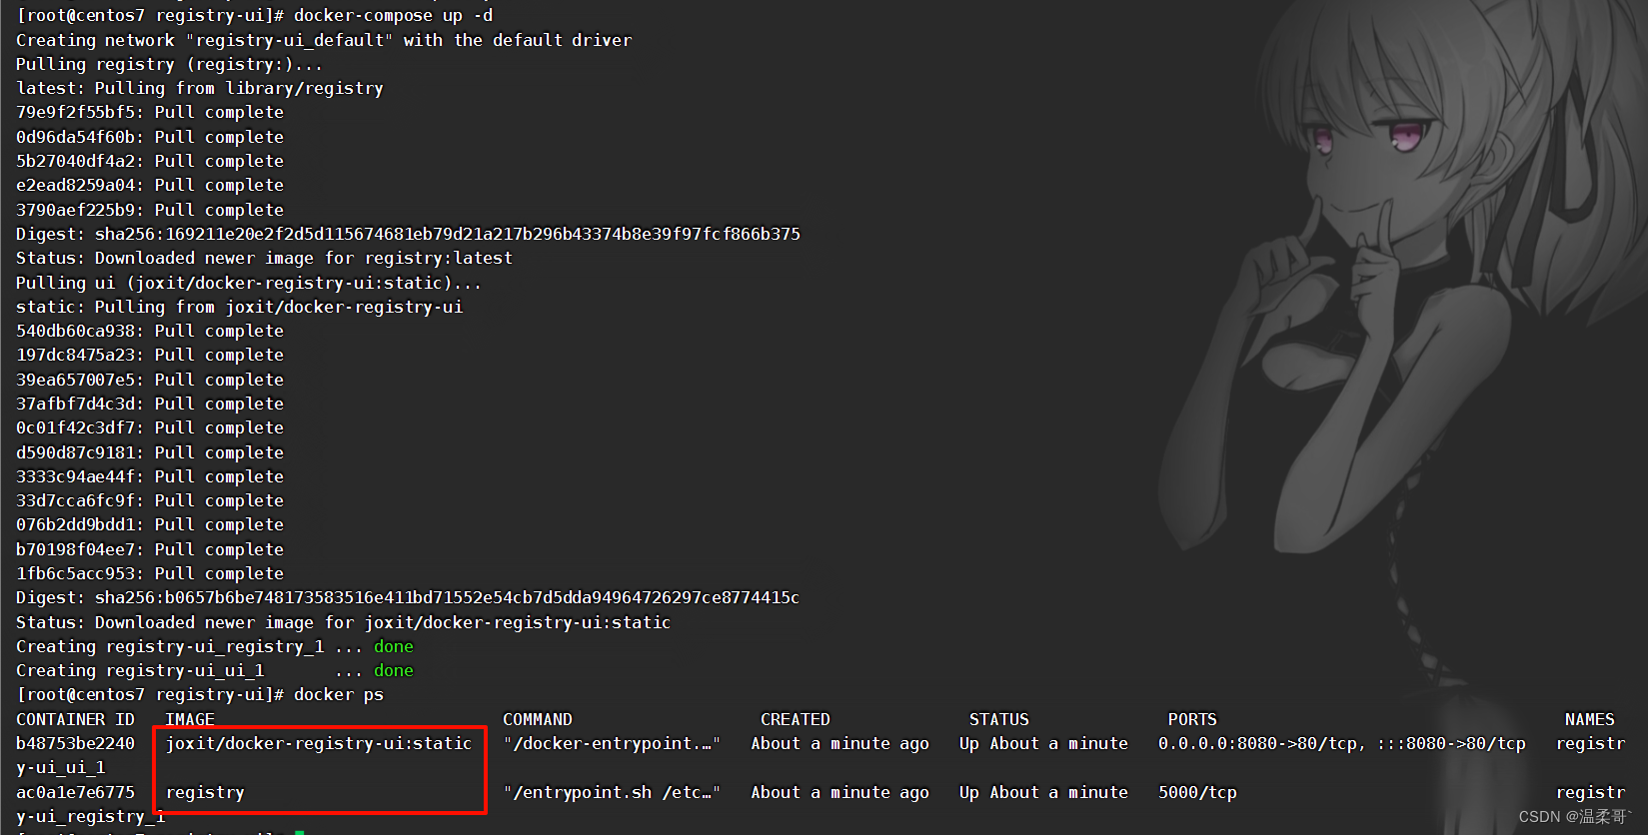
Task: Click the '"/entrypoint.sh /etc…"' command cell
Action: click(612, 792)
